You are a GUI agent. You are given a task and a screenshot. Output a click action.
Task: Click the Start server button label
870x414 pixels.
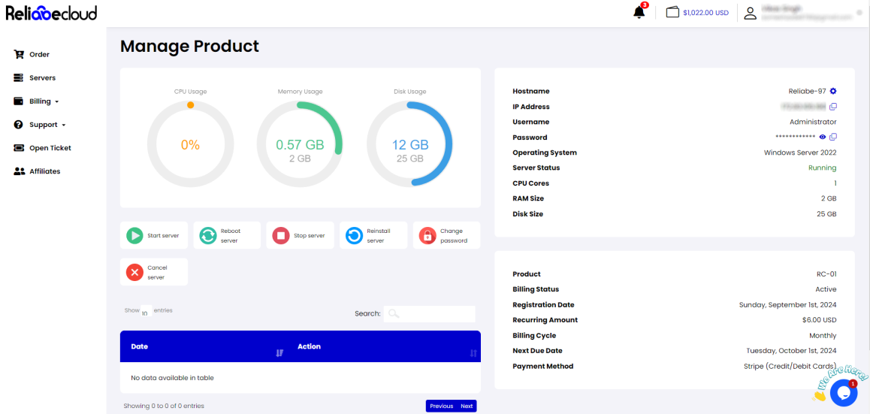click(163, 235)
